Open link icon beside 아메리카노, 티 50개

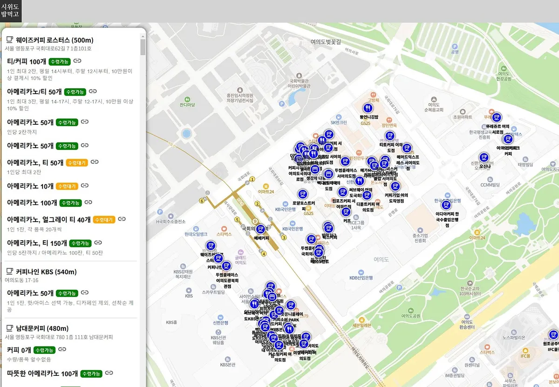(x=95, y=162)
